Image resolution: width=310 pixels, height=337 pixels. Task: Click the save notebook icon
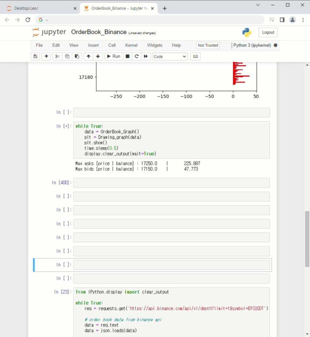35,56
